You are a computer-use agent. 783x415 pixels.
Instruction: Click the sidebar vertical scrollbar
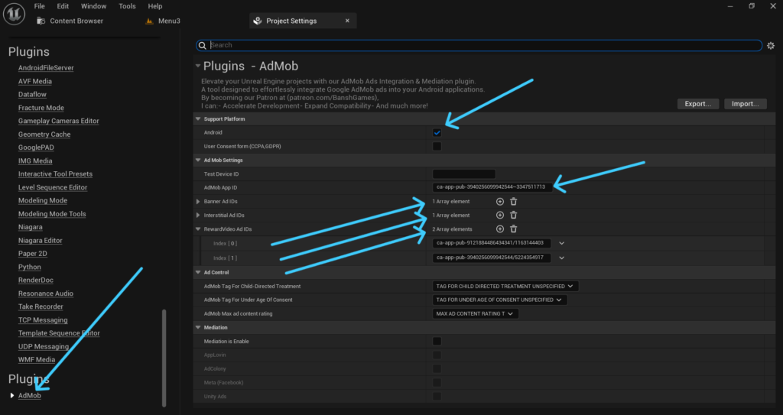point(164,358)
